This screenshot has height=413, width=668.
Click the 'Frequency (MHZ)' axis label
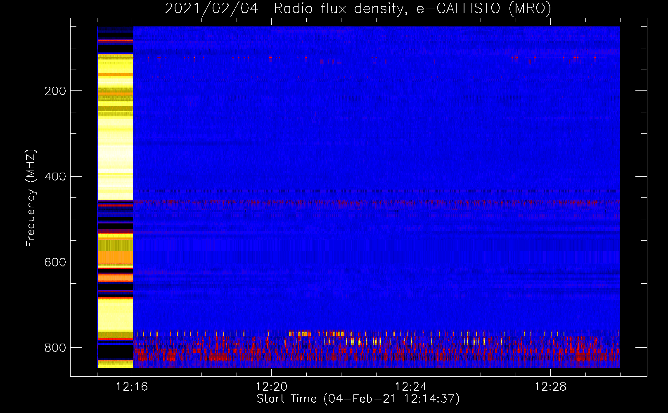click(x=31, y=198)
